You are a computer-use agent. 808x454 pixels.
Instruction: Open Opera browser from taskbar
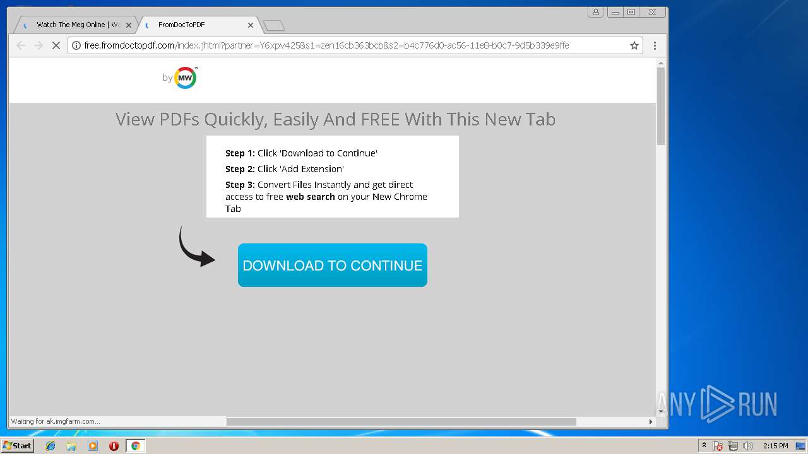coord(114,446)
